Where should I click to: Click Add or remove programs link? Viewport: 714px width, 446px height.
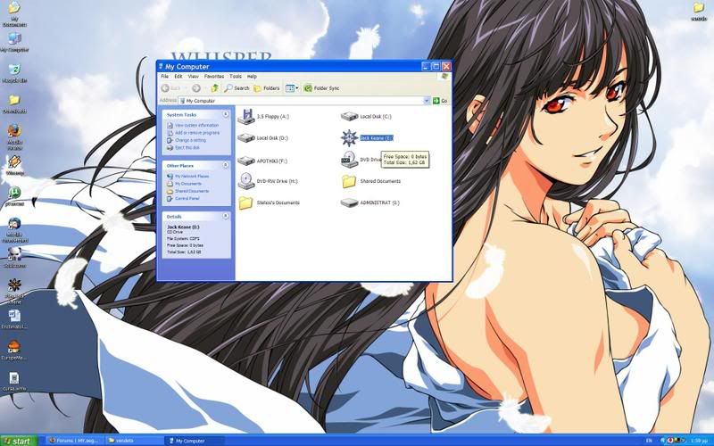click(x=197, y=133)
